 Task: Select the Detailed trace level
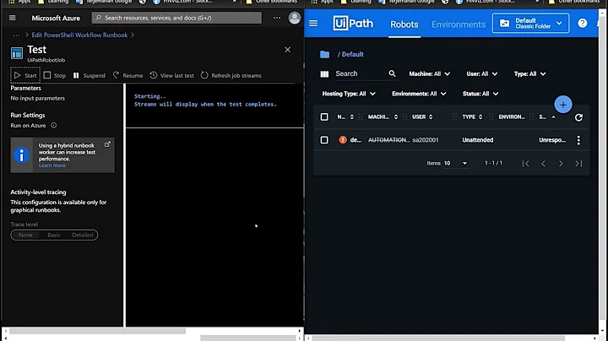[x=82, y=235]
